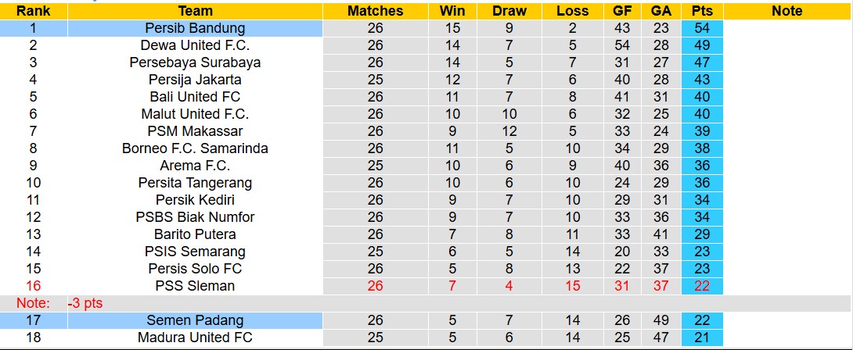Click the Win column header
This screenshot has width=853, height=350.
tap(452, 11)
